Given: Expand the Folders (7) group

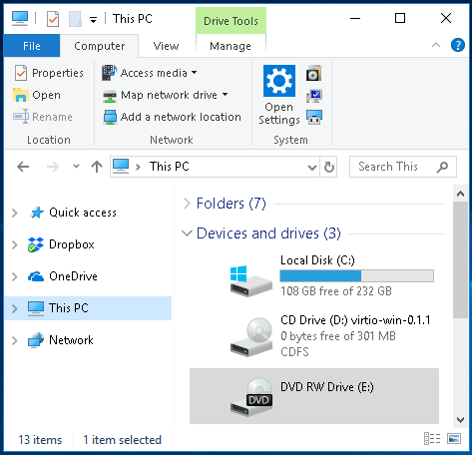Looking at the screenshot, I should point(187,204).
